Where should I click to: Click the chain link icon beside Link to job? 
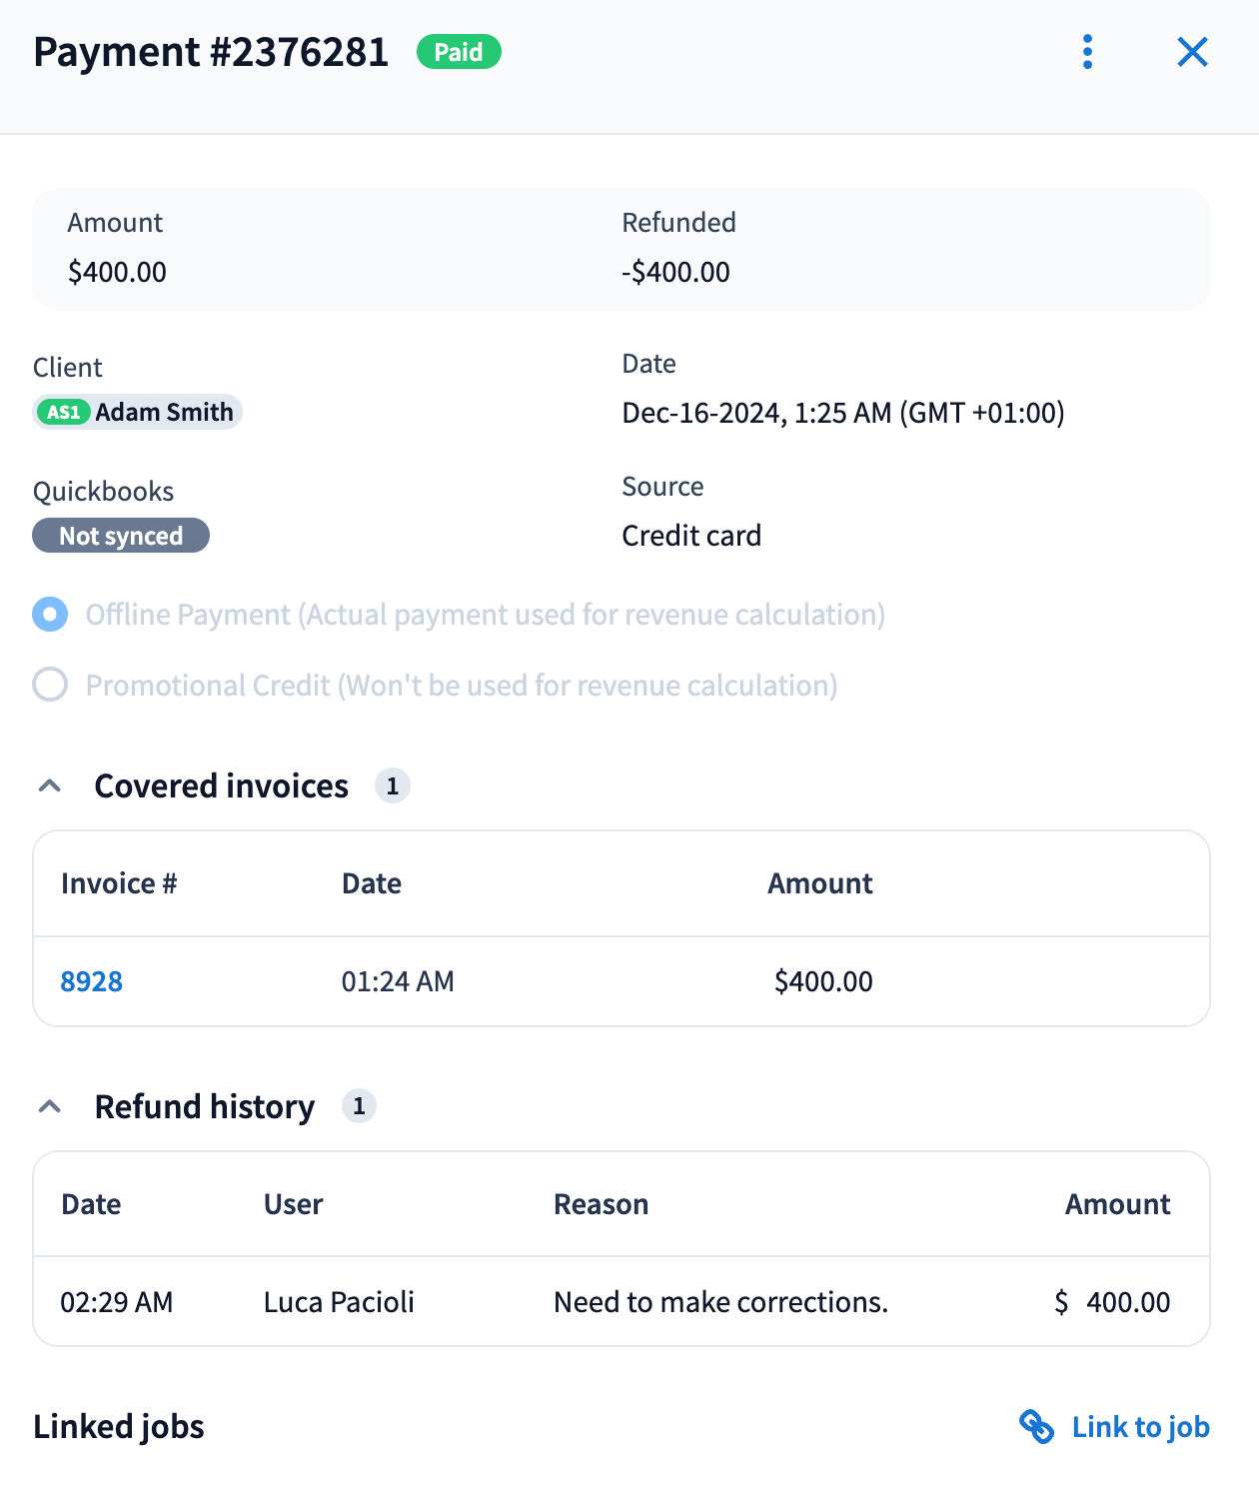(x=1036, y=1427)
